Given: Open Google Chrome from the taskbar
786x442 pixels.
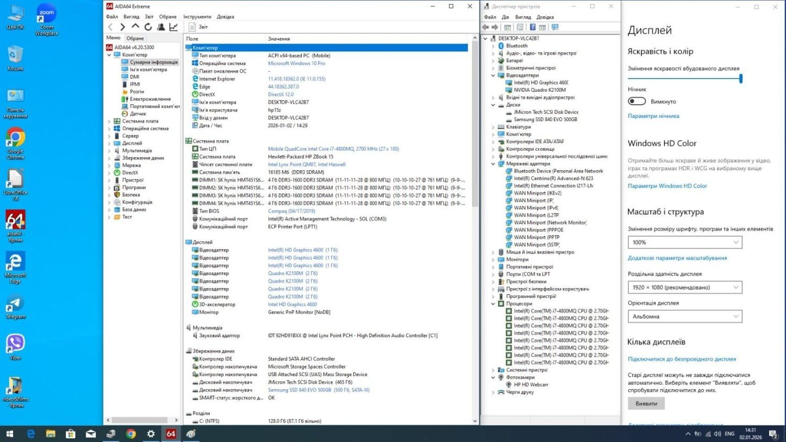Looking at the screenshot, I should (131, 434).
